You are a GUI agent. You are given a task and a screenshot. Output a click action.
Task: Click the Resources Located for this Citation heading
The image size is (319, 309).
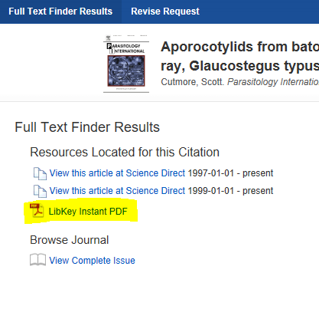(x=125, y=153)
